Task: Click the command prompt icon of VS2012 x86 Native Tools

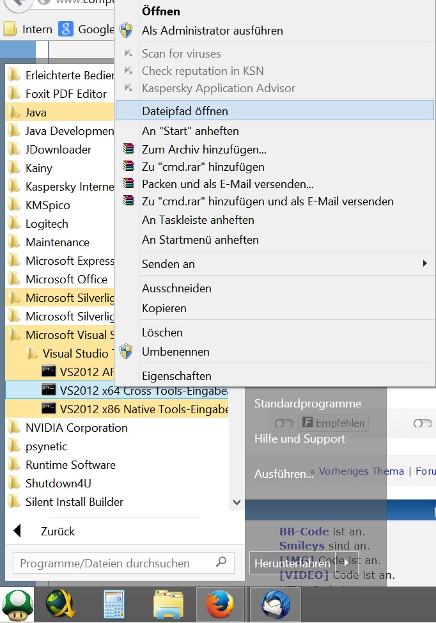Action: [x=49, y=408]
